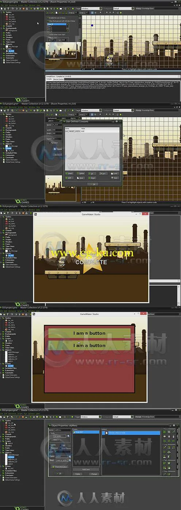This screenshot has height=510, width=181.
Task: Click the Add Event button
Action: [86, 469]
